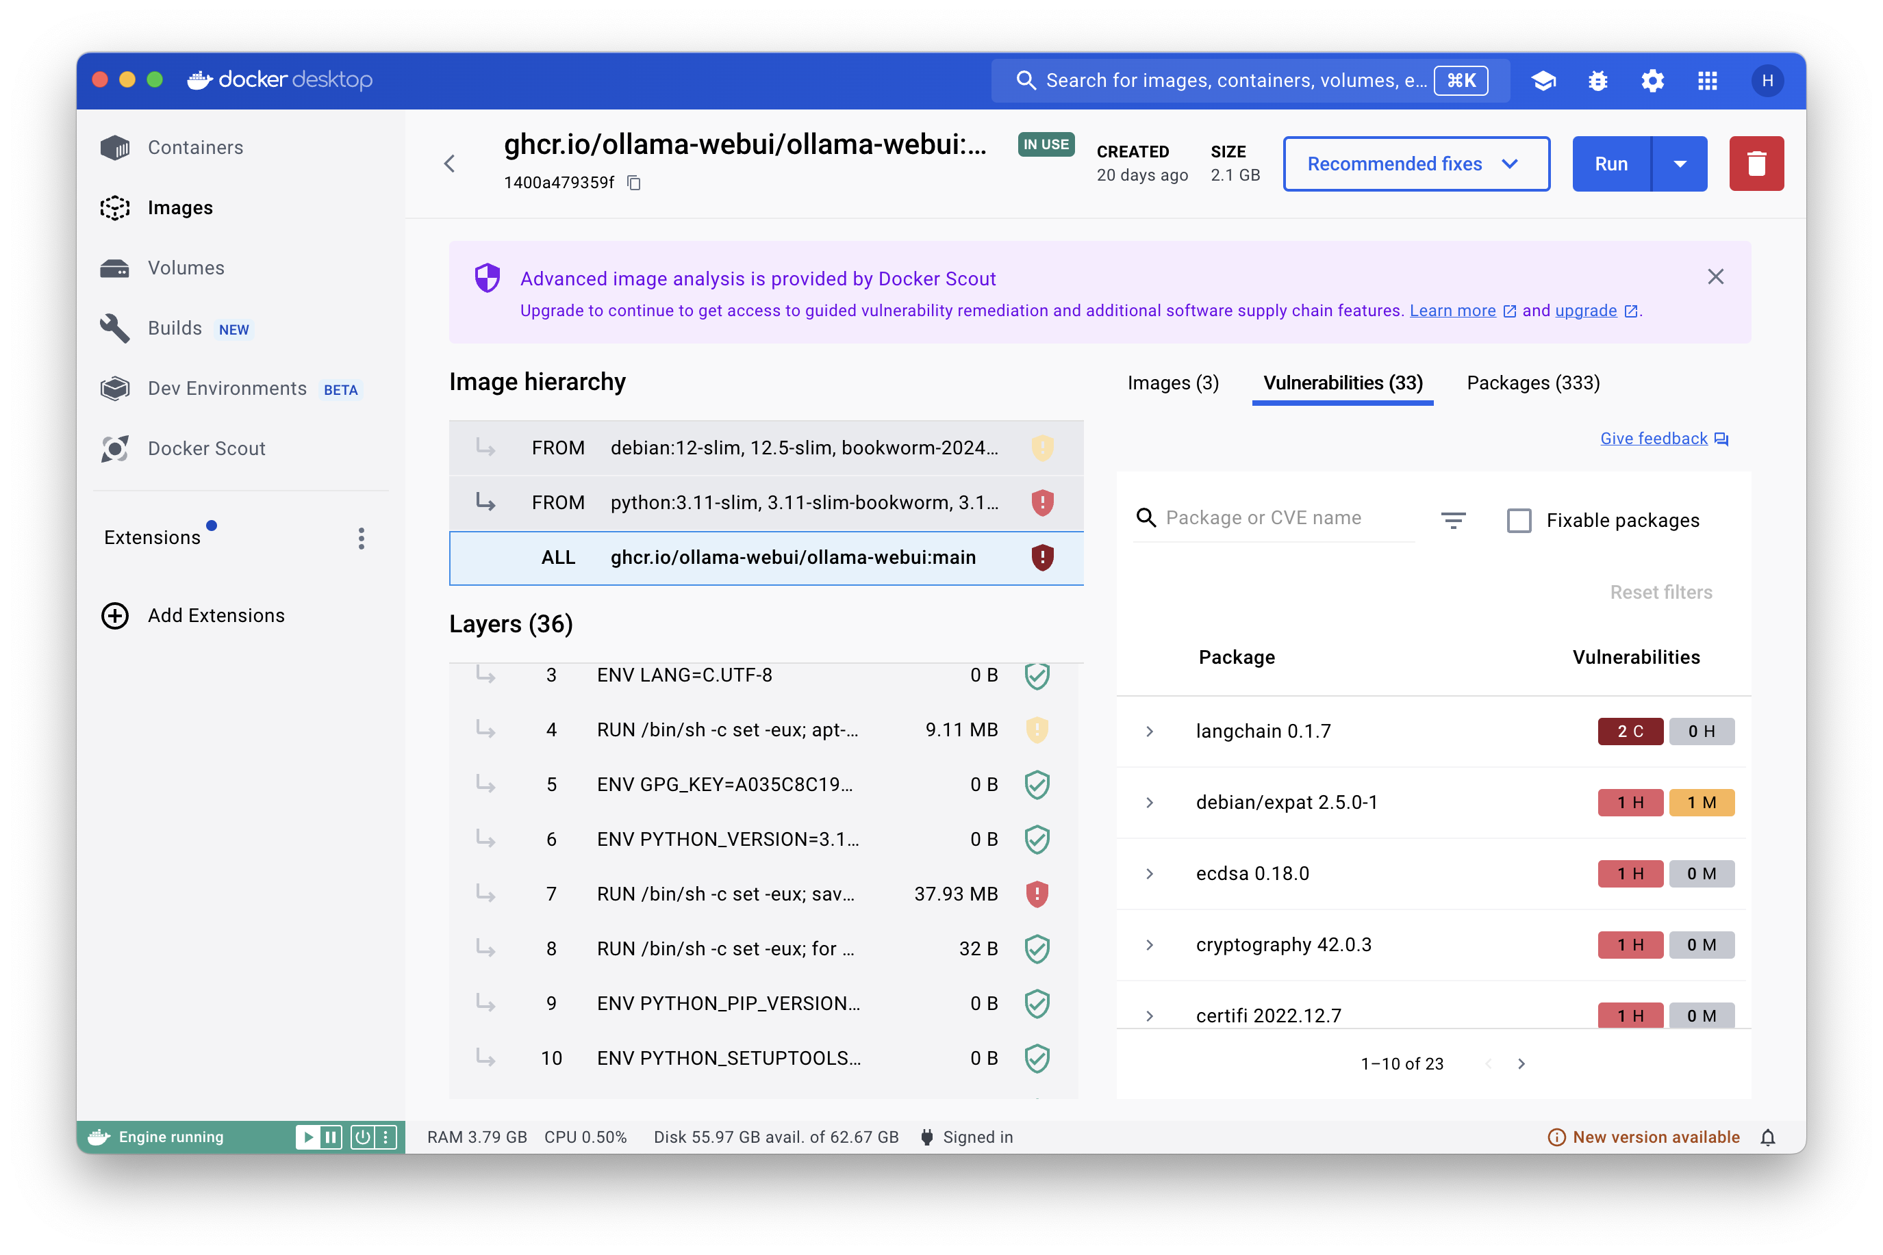This screenshot has height=1255, width=1883.
Task: Expand the Recommended fixes dropdown
Action: click(x=1415, y=164)
